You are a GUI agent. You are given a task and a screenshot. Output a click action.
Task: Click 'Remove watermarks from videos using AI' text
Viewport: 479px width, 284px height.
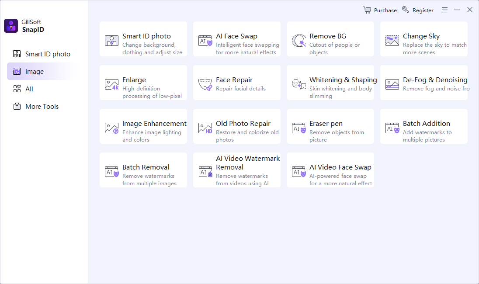242,180
